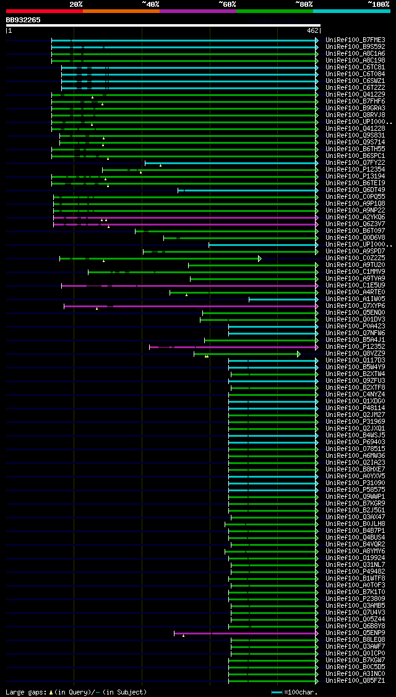Image resolution: width=396 pixels, height=697 pixels.
Task: Click the green ~80% identity legend segment
Action: (x=275, y=11)
